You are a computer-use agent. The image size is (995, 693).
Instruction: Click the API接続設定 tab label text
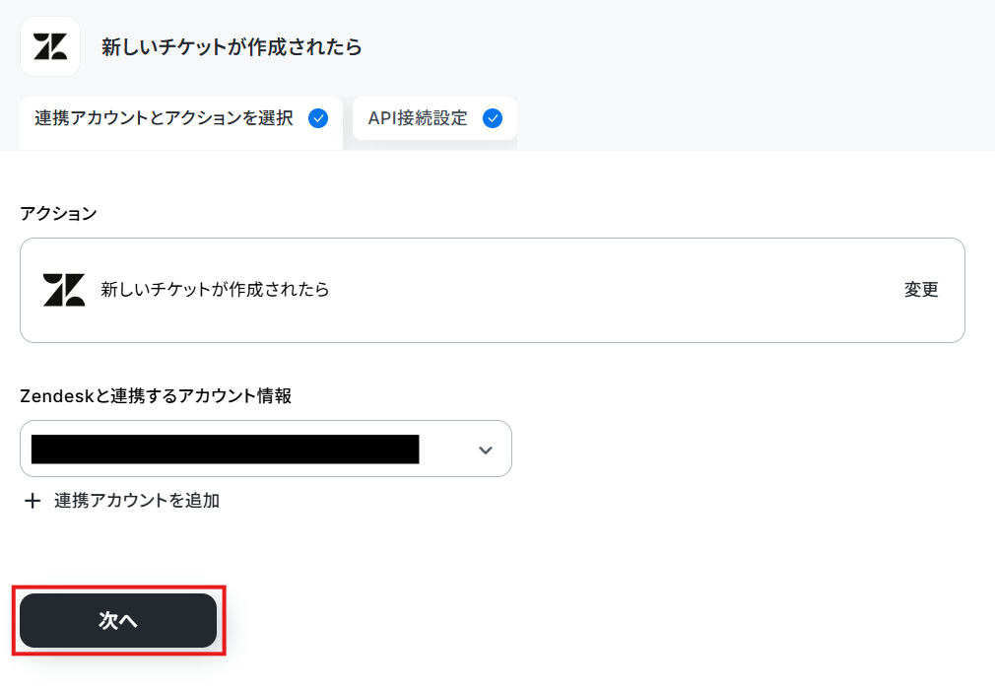click(418, 118)
